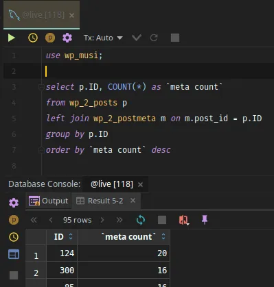The height and width of the screenshot is (287, 274).
Task: Open query history clock icon in editor toolbar
Action: point(33,38)
